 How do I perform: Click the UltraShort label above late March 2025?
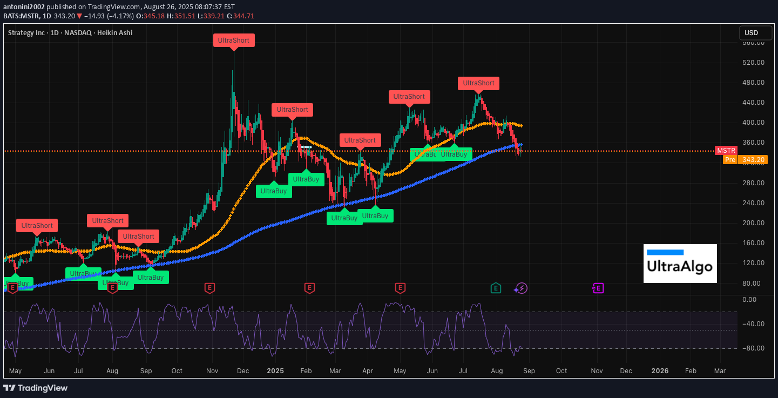point(360,140)
